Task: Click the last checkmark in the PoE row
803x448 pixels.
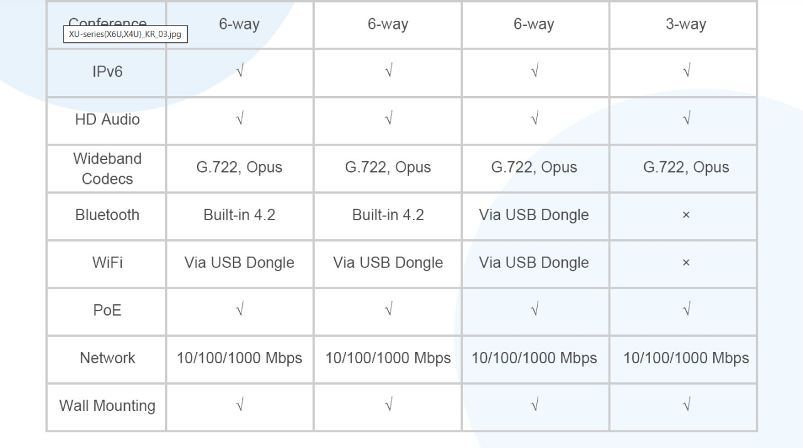Action: [x=686, y=310]
